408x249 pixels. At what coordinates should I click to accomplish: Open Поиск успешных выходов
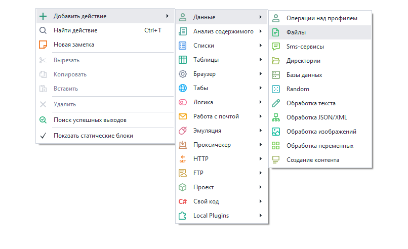point(90,120)
